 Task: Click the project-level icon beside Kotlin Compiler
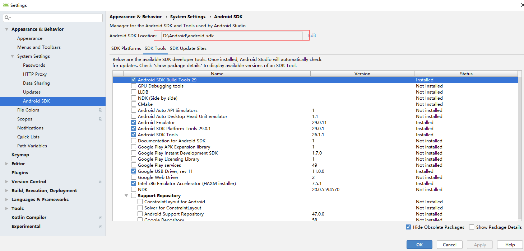pyautogui.click(x=100, y=218)
